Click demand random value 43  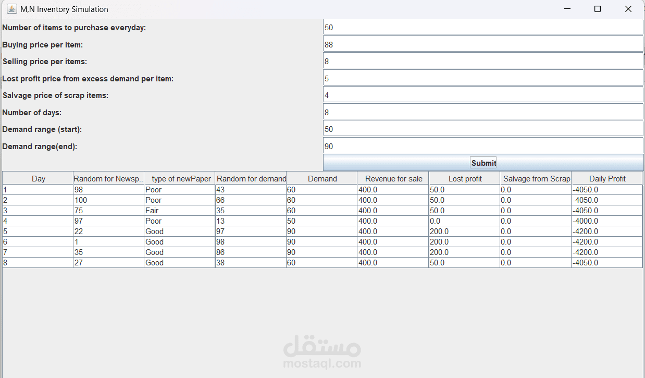coord(251,190)
